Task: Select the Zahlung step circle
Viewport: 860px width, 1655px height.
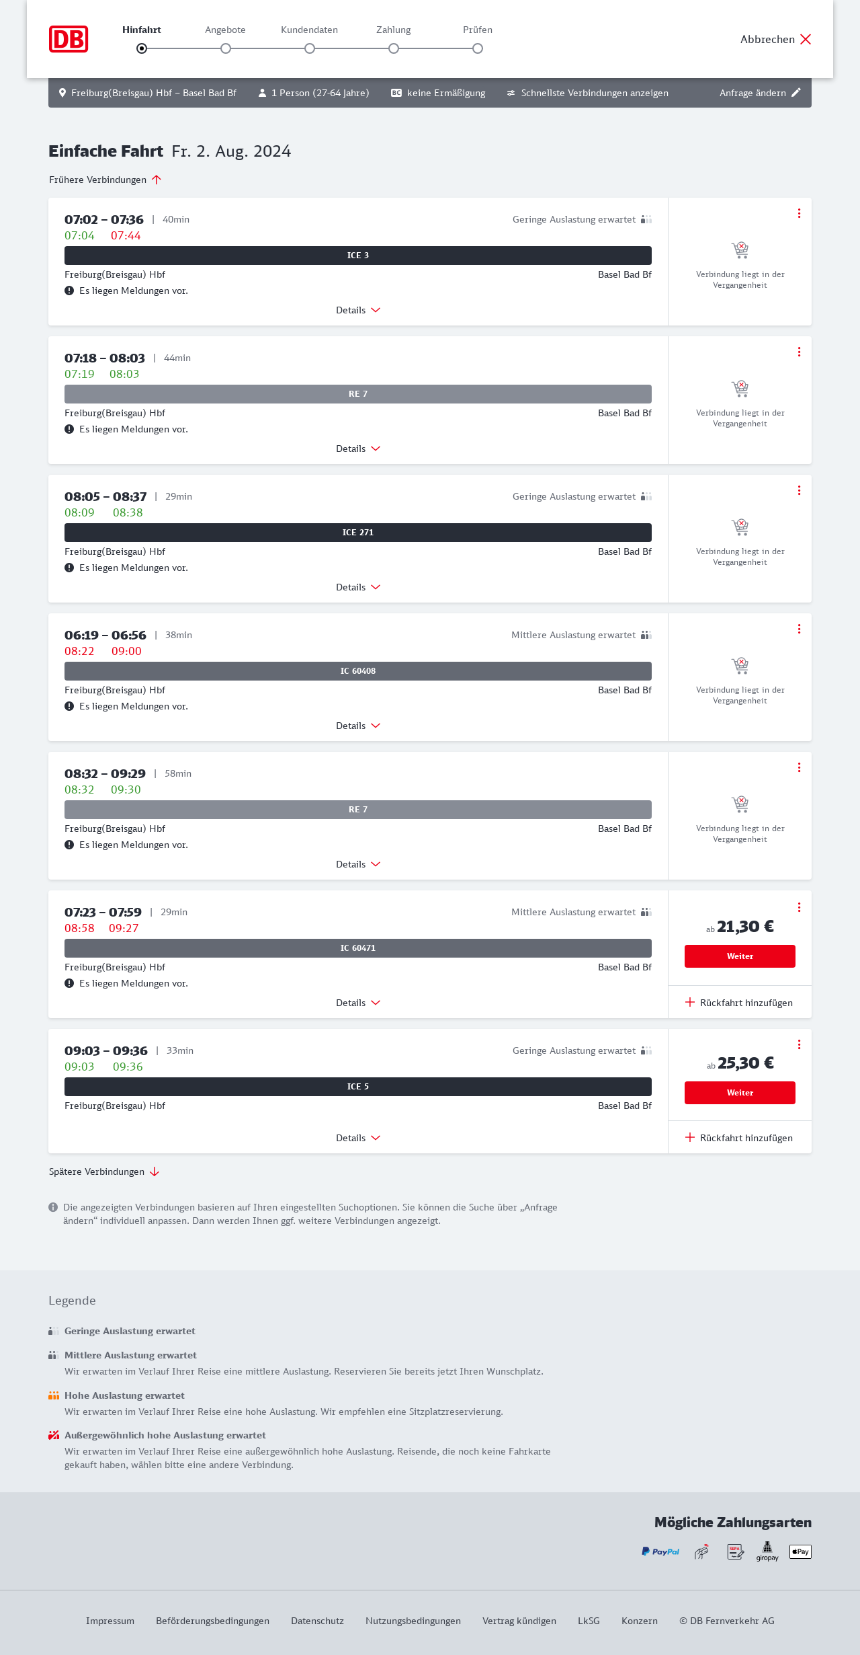Action: [394, 48]
